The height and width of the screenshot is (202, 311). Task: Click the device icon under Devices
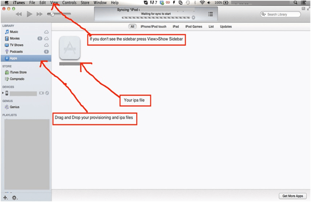click(7, 93)
